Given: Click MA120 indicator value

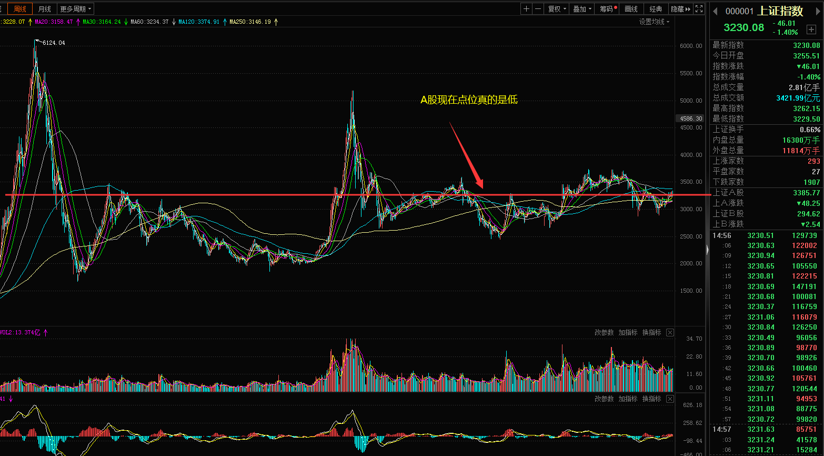Looking at the screenshot, I should [199, 22].
